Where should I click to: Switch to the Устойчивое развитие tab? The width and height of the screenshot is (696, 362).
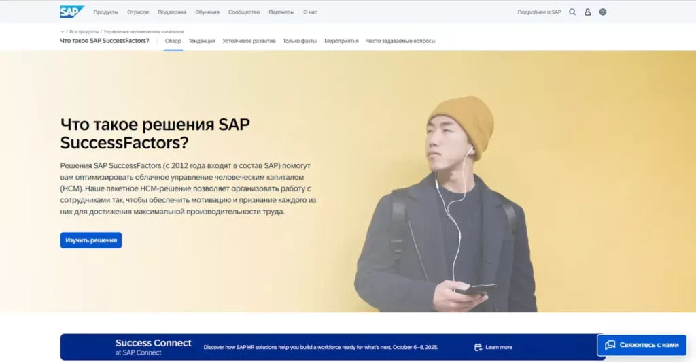pos(249,41)
